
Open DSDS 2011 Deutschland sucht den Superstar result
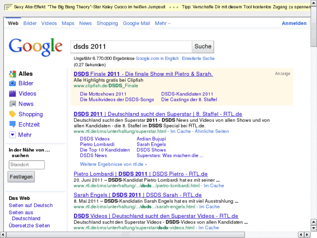158,114
